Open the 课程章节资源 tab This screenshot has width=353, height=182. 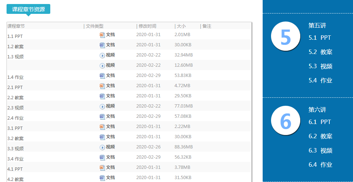coord(28,9)
